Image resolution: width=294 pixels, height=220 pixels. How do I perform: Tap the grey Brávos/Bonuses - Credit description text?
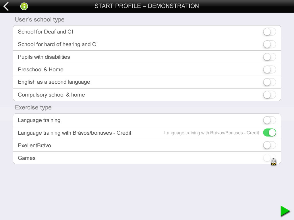[212, 133]
